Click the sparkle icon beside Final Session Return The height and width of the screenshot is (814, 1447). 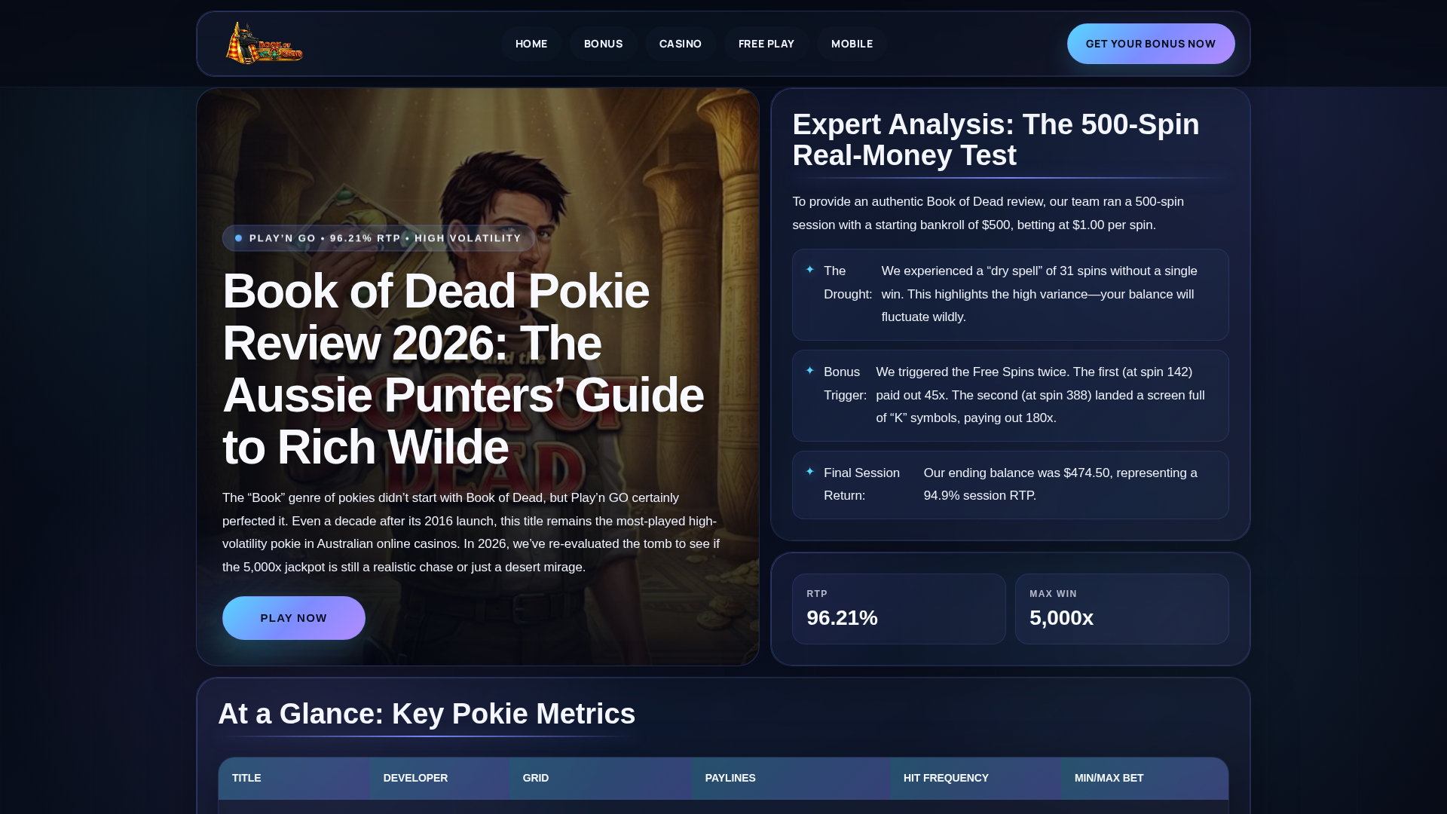810,472
